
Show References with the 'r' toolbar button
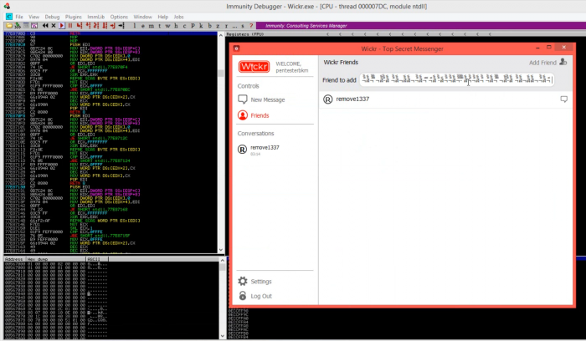(226, 26)
